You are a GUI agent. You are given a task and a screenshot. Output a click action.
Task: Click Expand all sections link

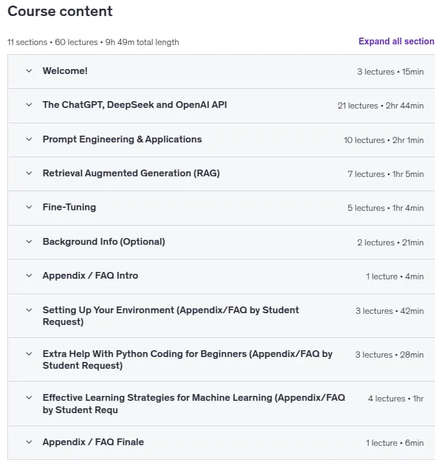pyautogui.click(x=397, y=41)
